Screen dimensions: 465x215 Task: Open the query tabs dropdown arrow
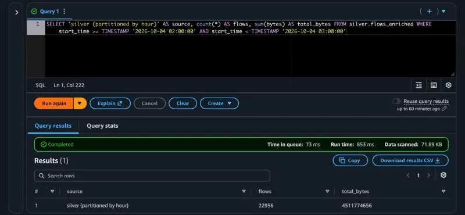coord(443,12)
